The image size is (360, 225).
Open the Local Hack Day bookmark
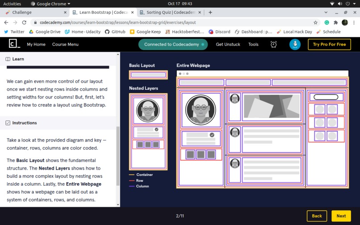tap(294, 32)
